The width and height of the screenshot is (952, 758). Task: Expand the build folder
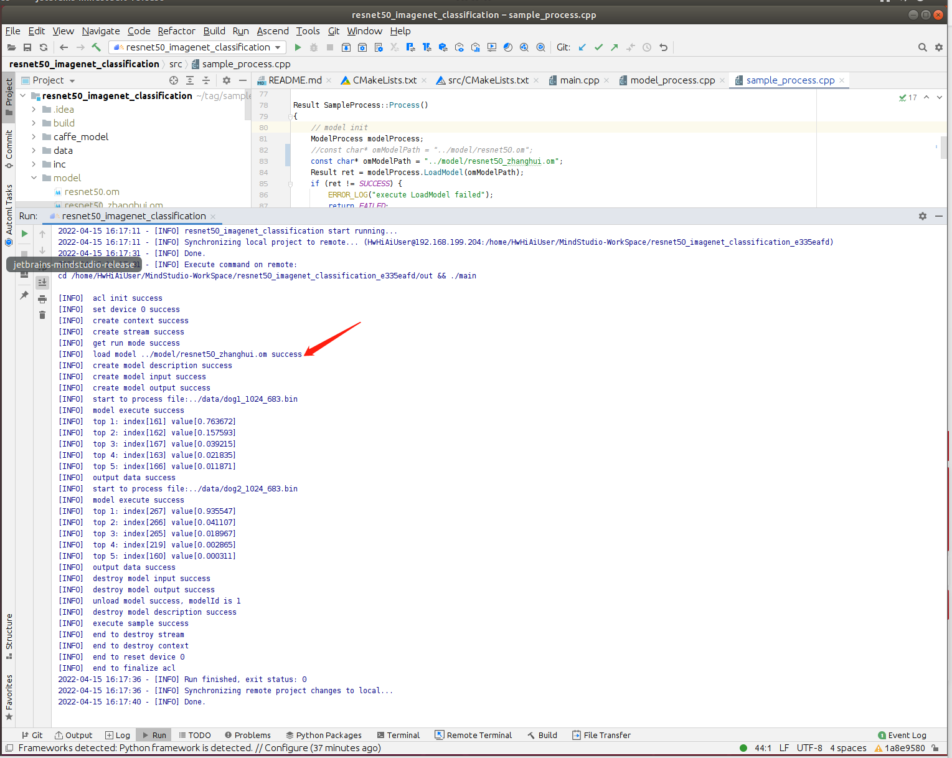[34, 123]
